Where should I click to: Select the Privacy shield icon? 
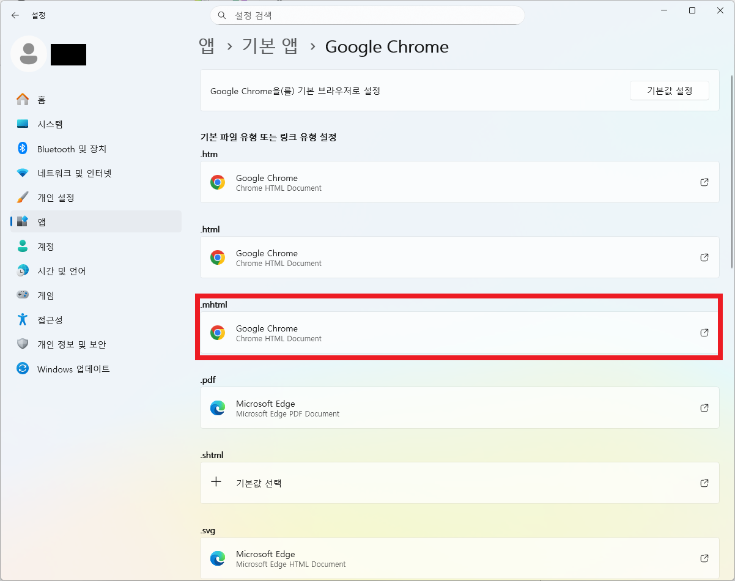pyautogui.click(x=23, y=344)
